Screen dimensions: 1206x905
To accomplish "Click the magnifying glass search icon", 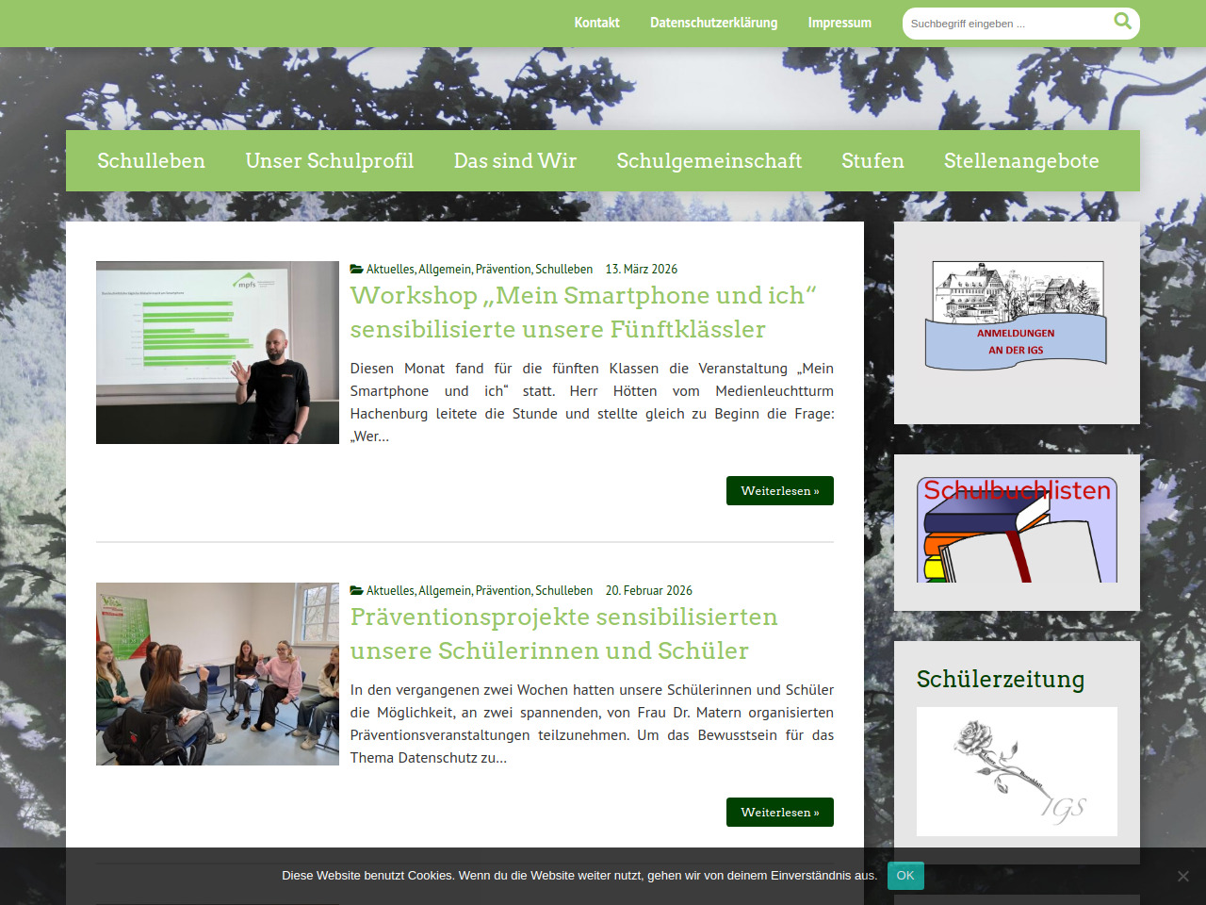I will (1122, 22).
